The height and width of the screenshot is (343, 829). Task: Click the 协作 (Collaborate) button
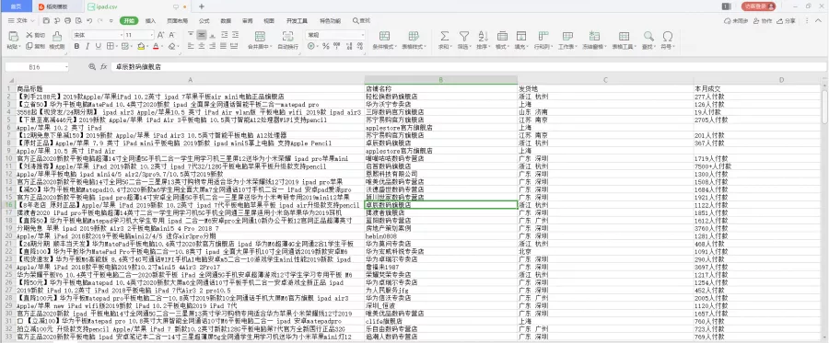(763, 20)
